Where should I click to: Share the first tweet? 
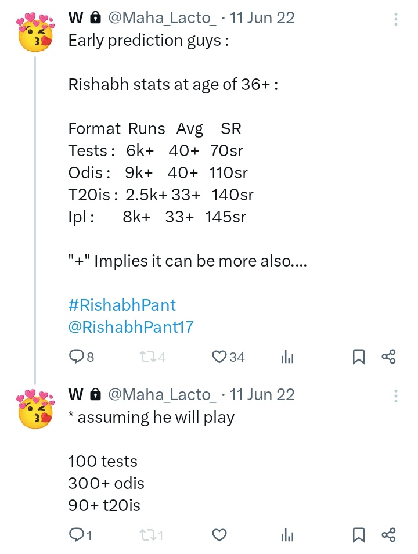pos(388,357)
